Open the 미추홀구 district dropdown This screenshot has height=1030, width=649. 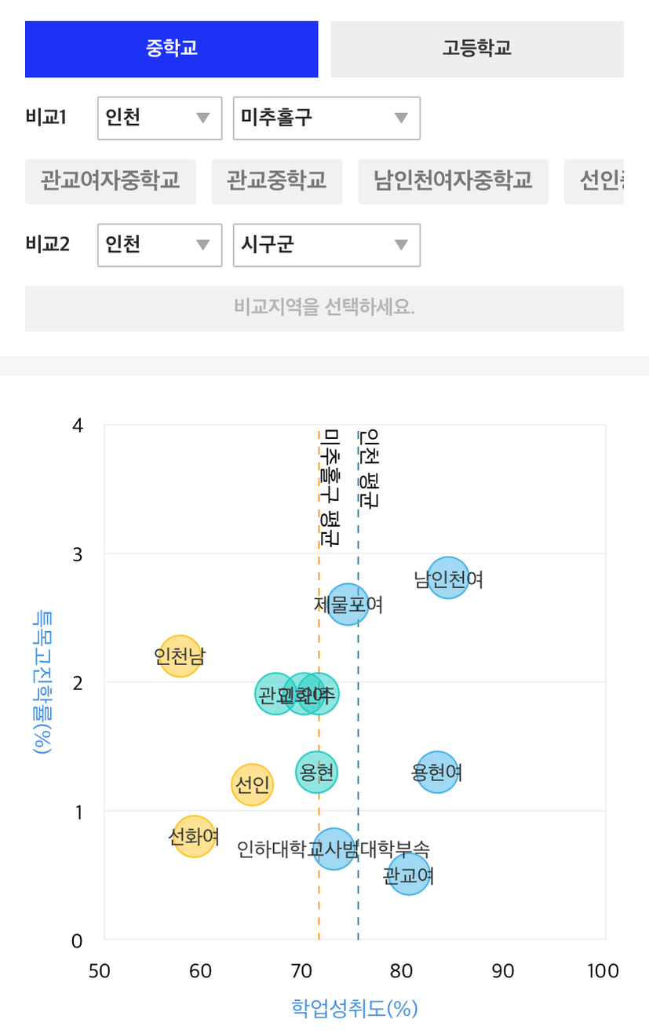(326, 118)
